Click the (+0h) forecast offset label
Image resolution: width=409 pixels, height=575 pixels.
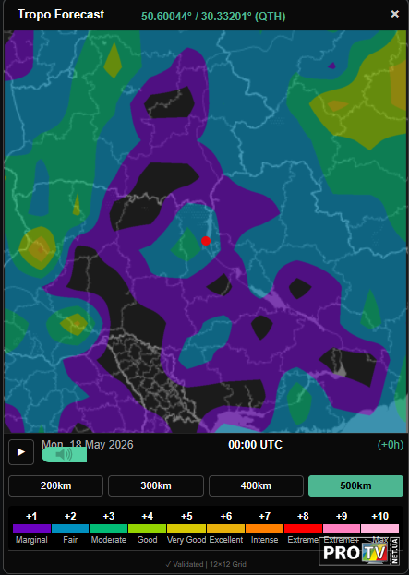tap(391, 445)
